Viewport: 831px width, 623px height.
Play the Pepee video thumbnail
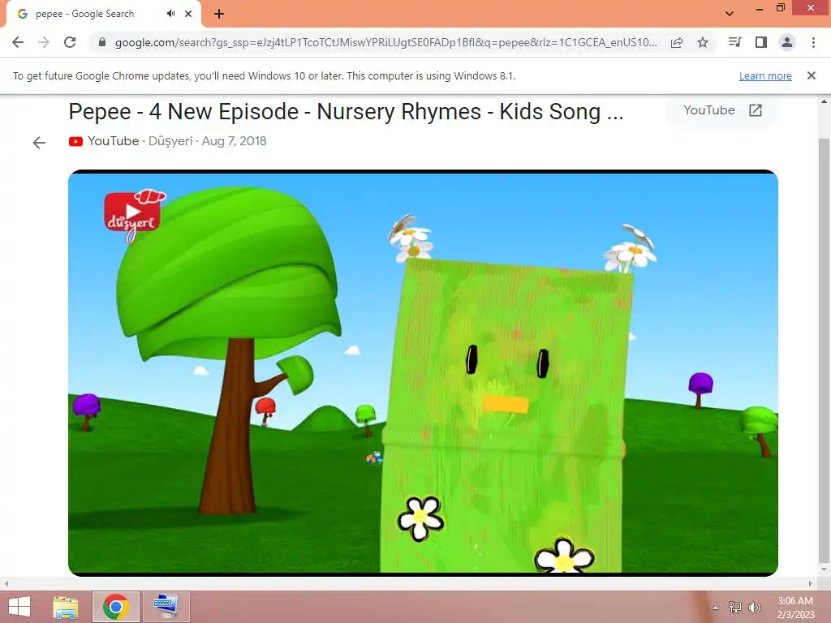423,373
